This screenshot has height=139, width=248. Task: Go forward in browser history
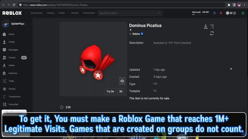[x=9, y=5]
